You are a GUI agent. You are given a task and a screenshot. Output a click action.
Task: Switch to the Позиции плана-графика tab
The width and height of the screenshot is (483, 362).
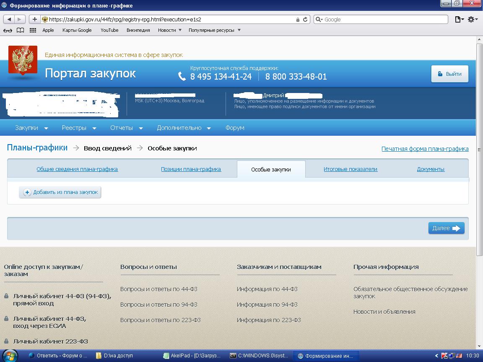191,169
